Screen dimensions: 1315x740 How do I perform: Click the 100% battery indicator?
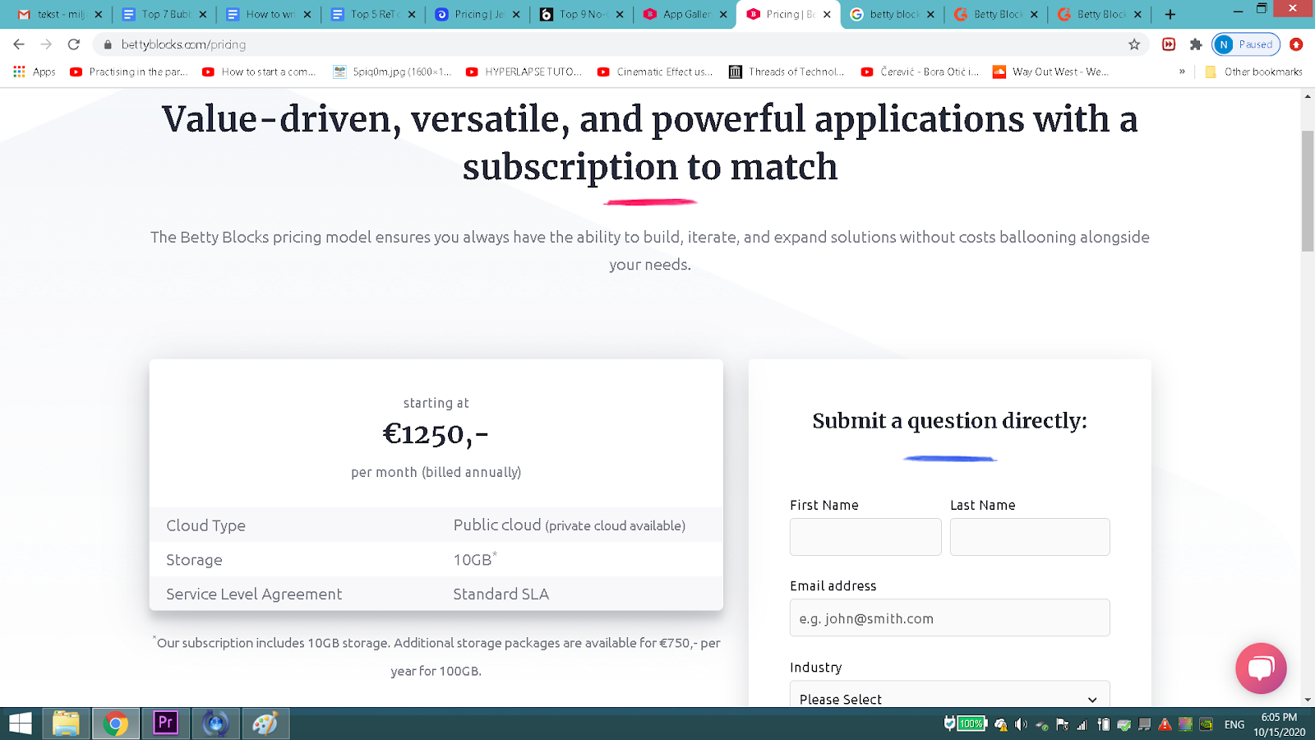tap(972, 724)
